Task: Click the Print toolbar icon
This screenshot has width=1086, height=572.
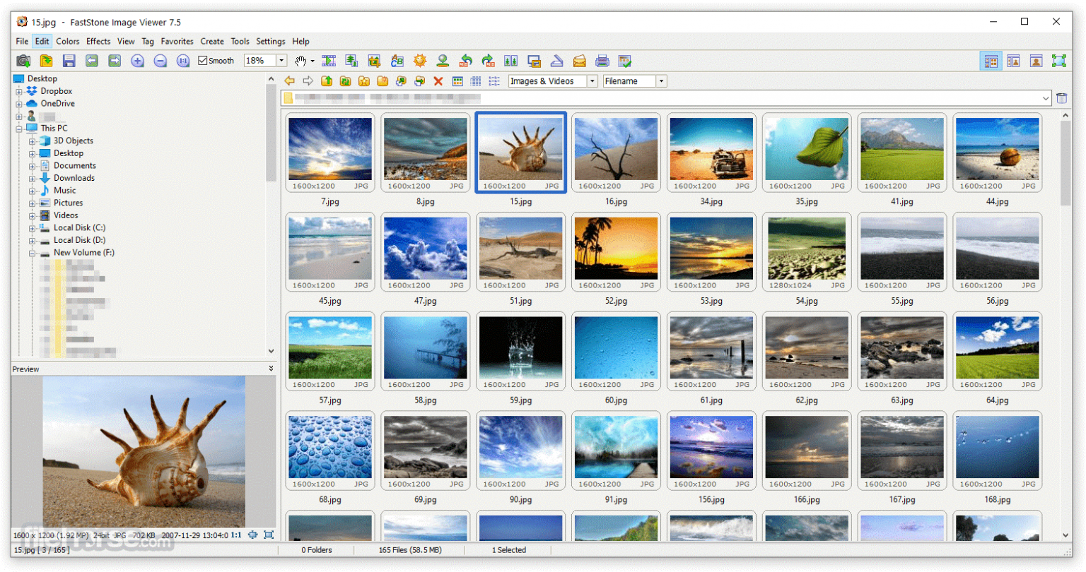Action: [x=603, y=61]
